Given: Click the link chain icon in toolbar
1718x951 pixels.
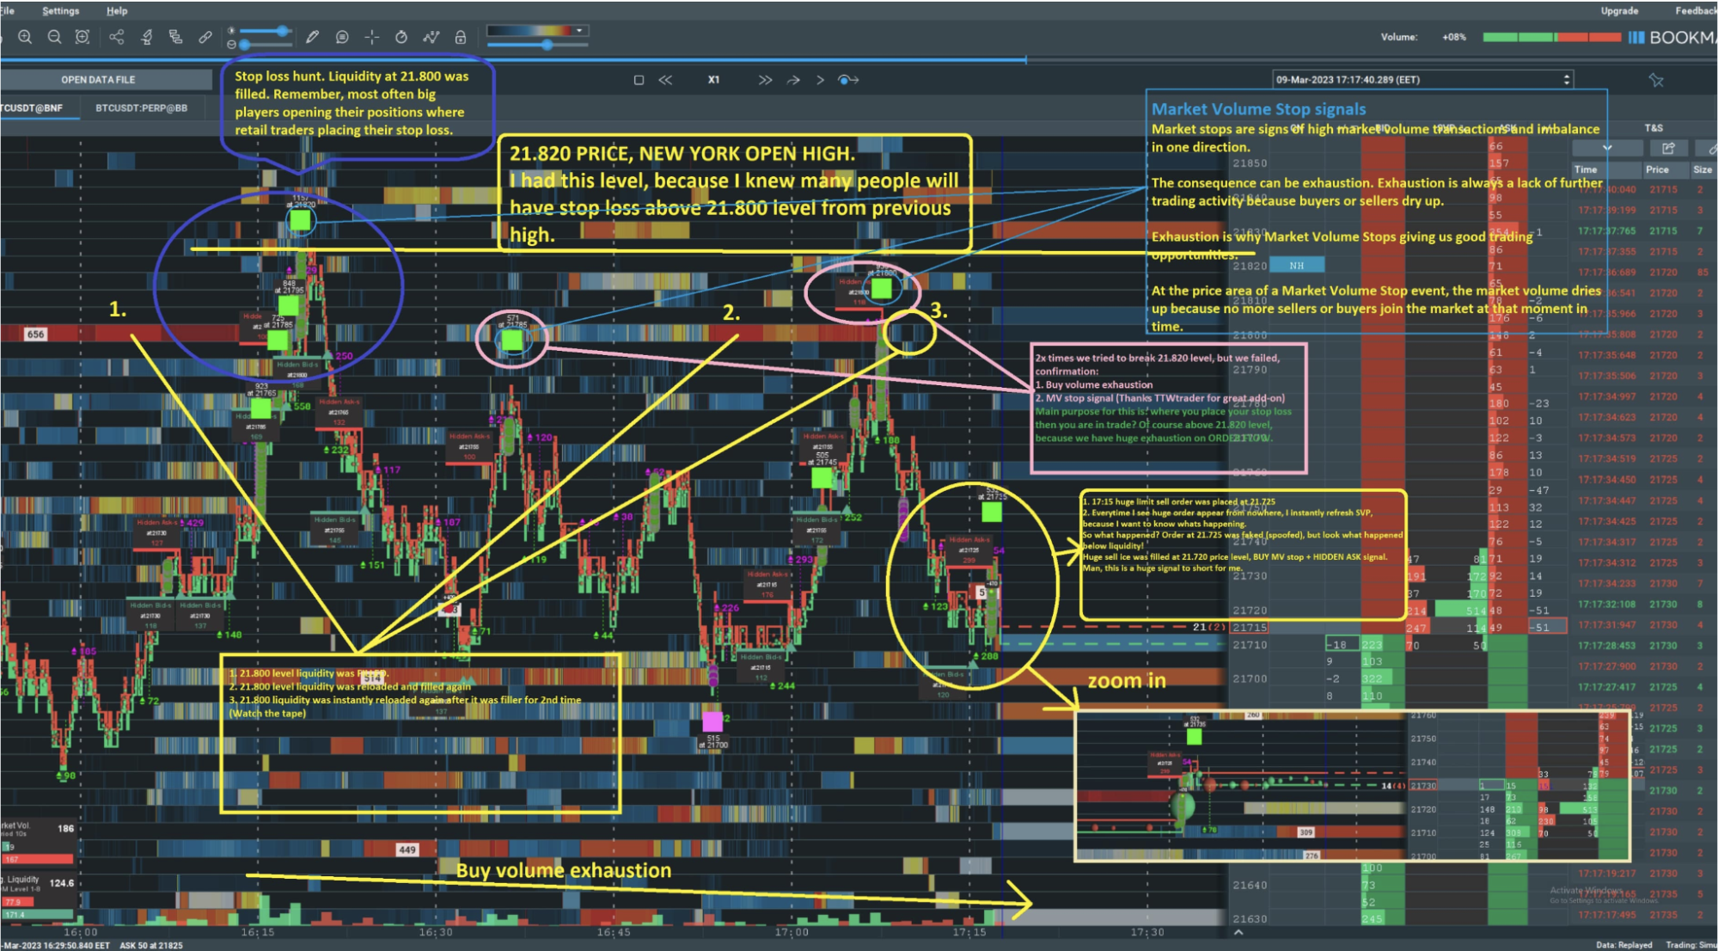Looking at the screenshot, I should tap(205, 37).
